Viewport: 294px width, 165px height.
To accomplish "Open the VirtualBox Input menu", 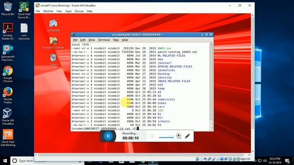I will tap(68, 11).
